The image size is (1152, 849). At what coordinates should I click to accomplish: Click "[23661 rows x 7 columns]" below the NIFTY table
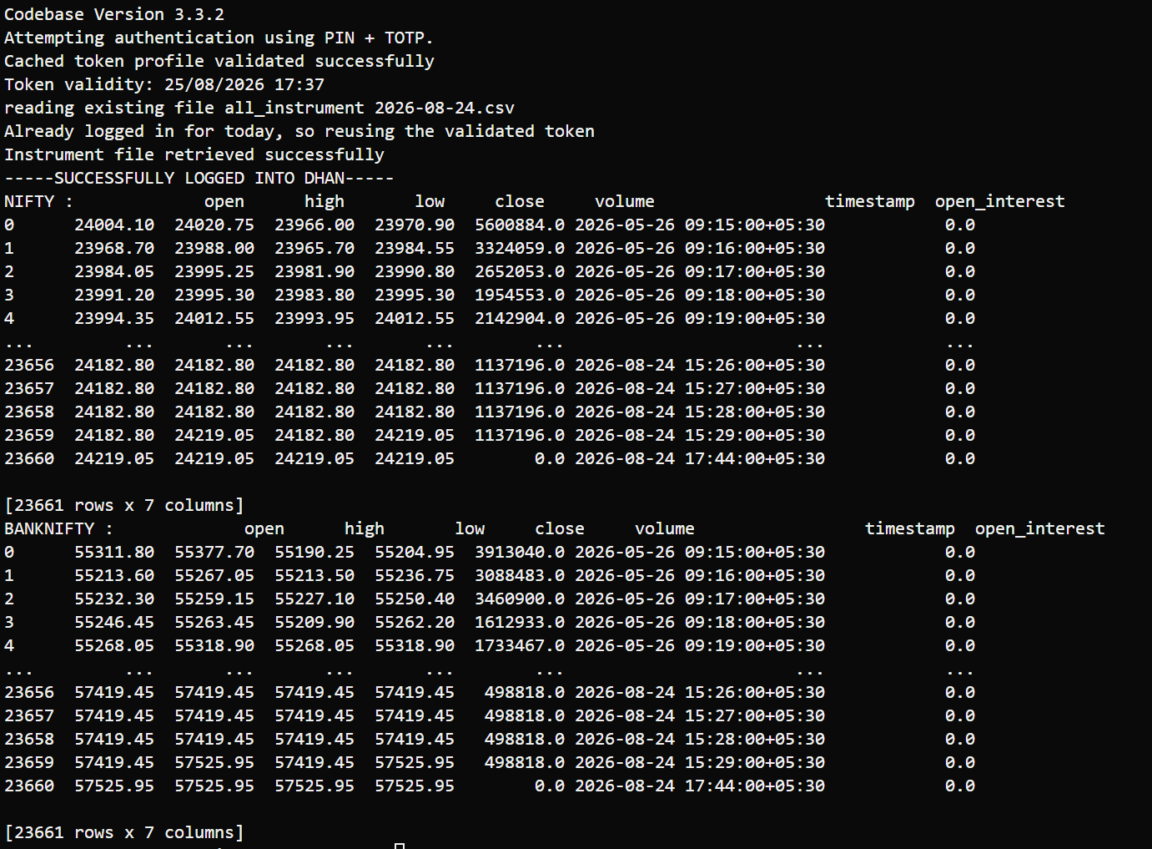(124, 505)
